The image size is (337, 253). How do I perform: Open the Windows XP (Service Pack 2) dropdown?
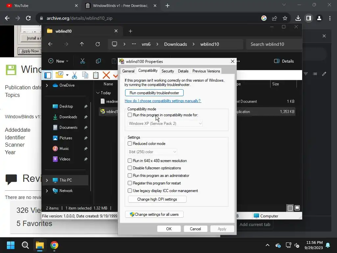165,124
